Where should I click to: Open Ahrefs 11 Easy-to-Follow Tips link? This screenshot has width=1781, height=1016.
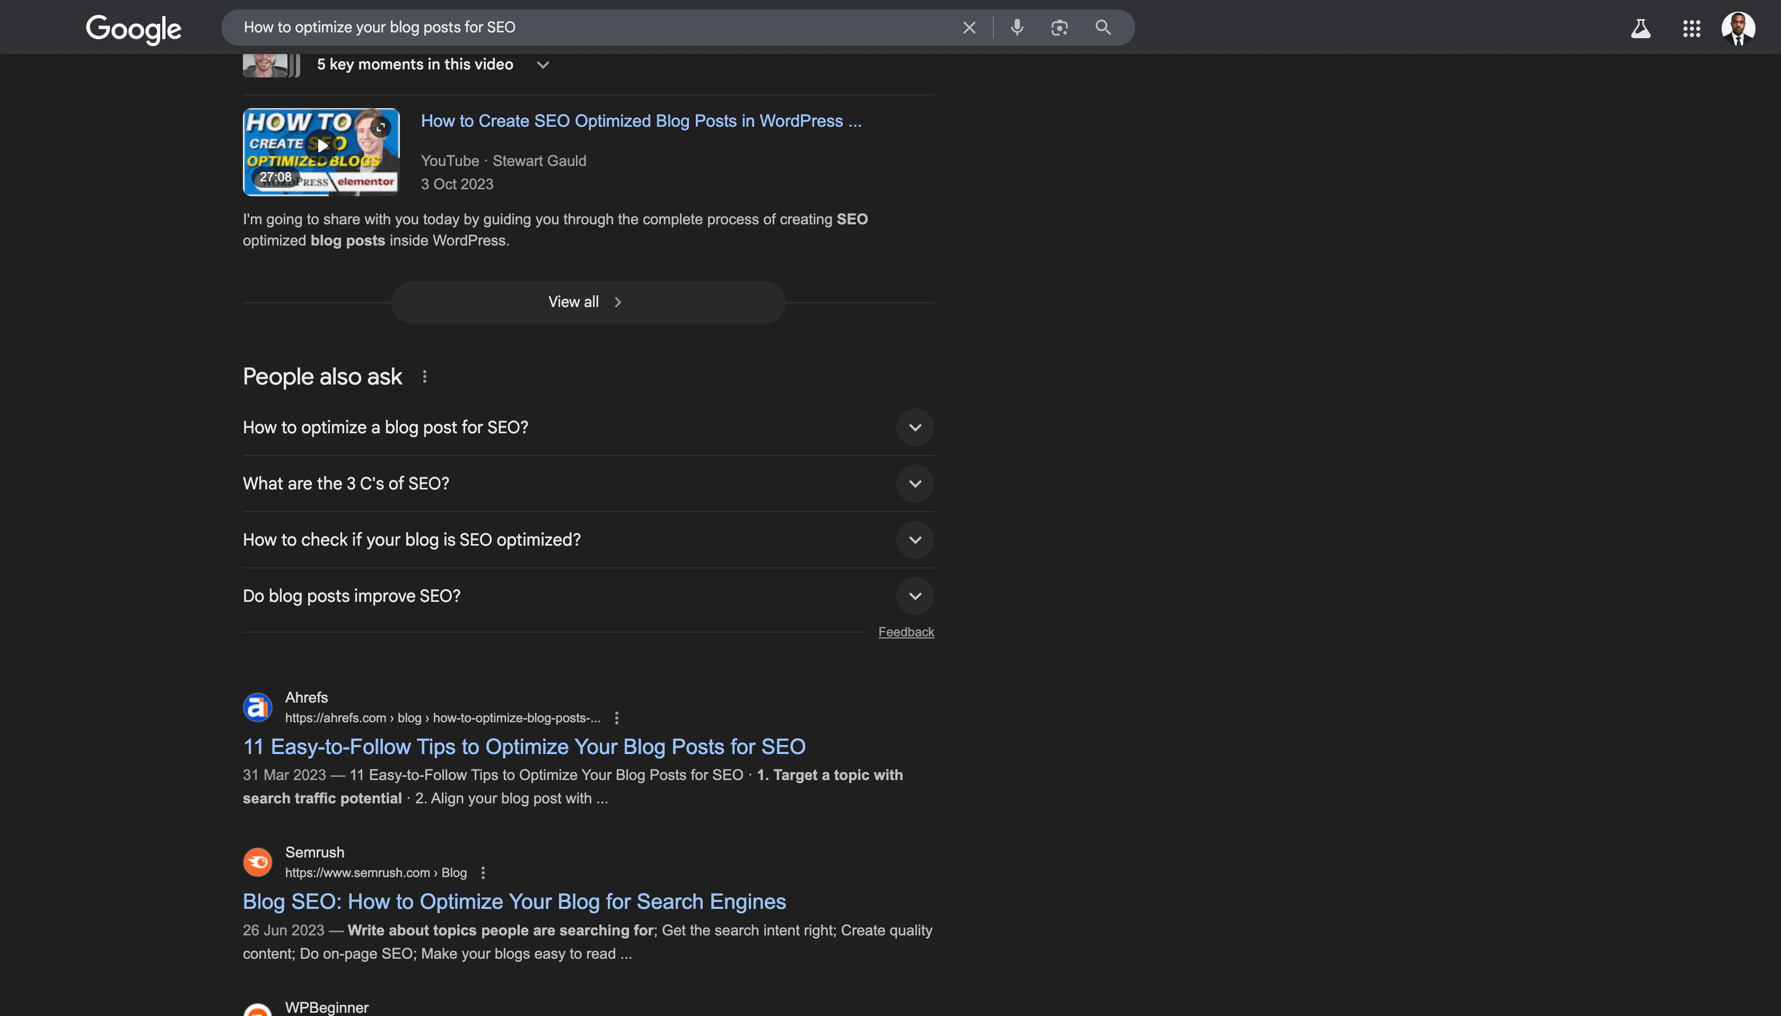click(x=523, y=747)
